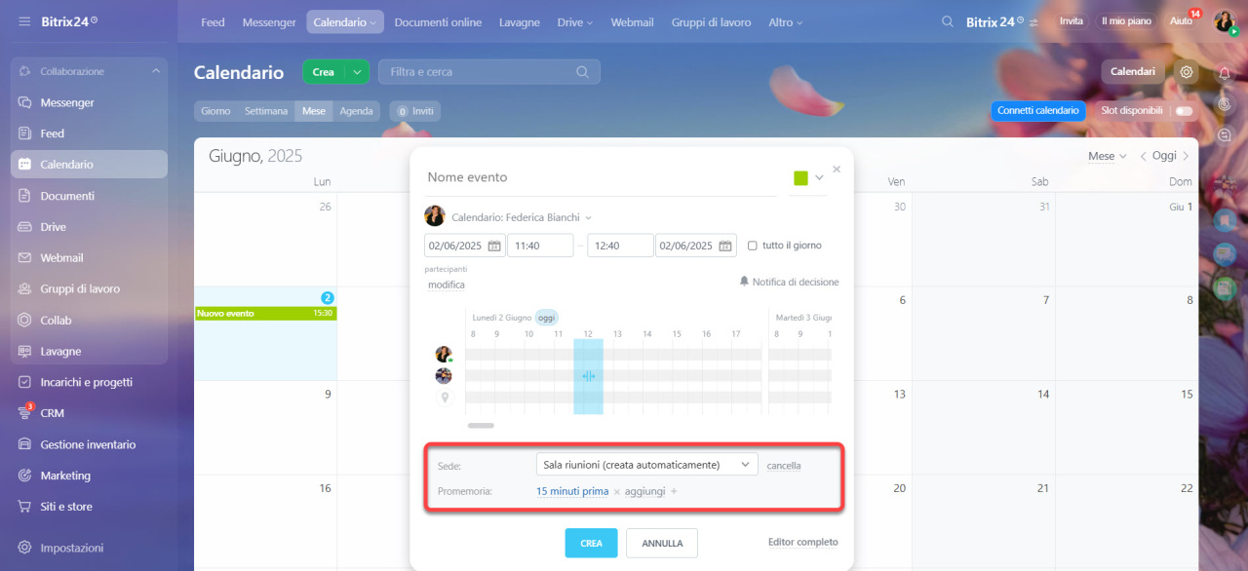Expand the Drive menu in top navigation
This screenshot has height=571, width=1248.
click(574, 21)
